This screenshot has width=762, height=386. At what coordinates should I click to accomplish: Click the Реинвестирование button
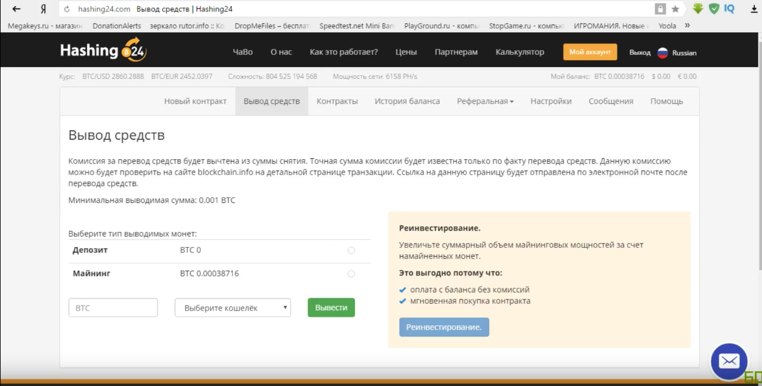point(444,327)
